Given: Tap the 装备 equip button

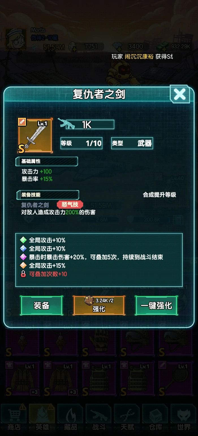Looking at the screenshot, I should [x=42, y=305].
